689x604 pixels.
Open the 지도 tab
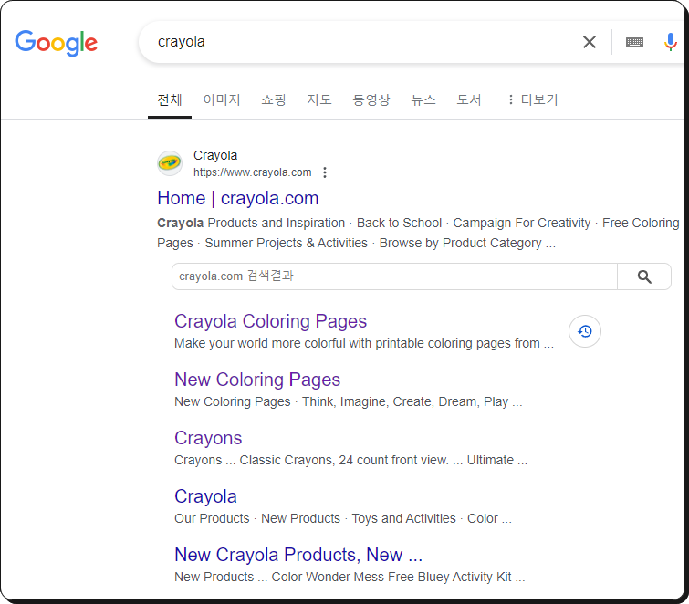(319, 100)
